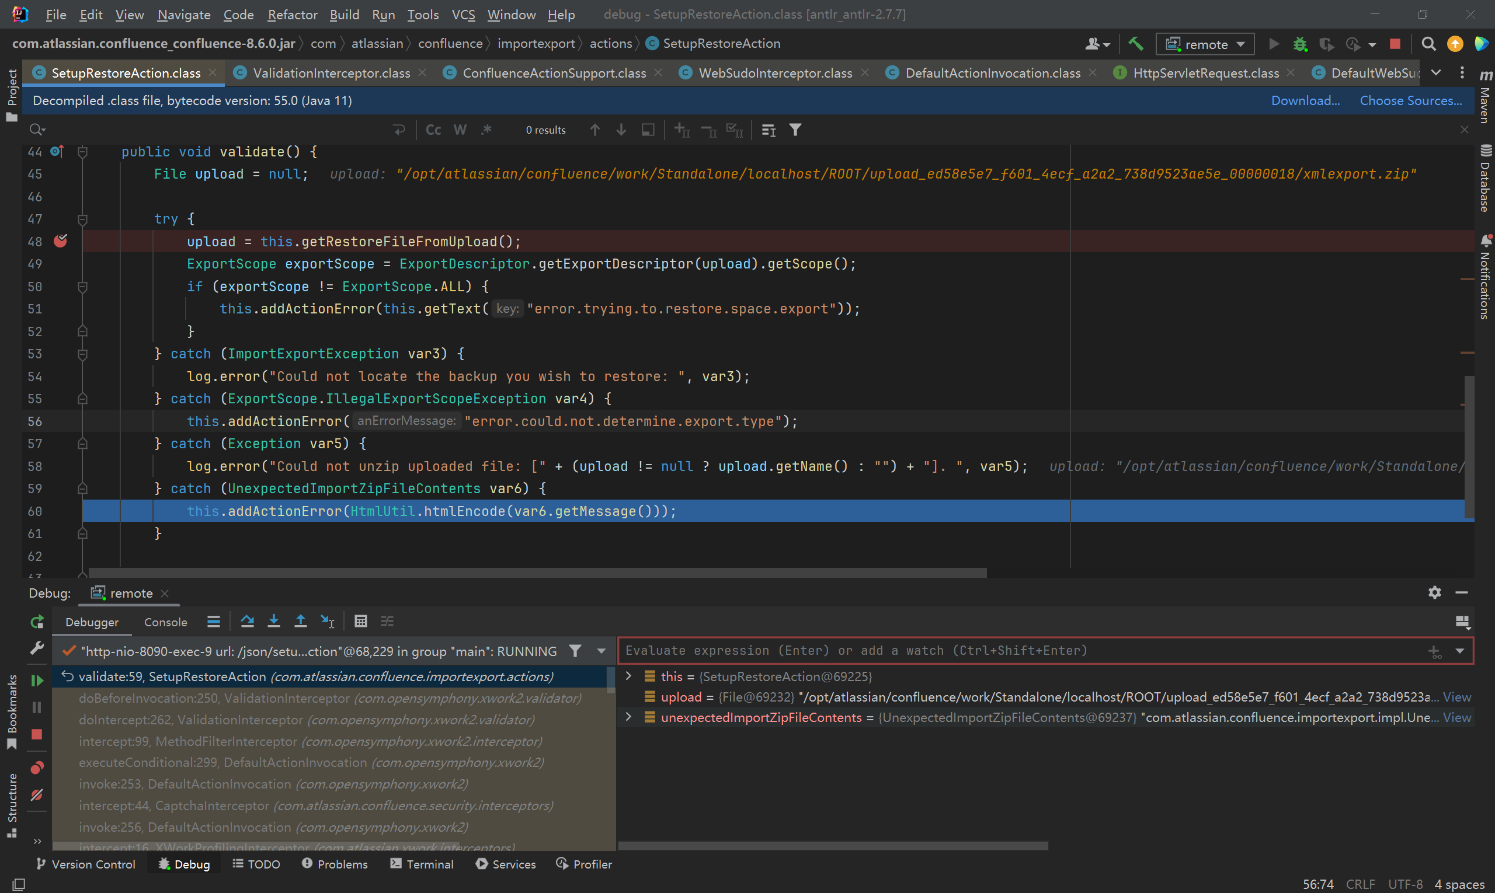Image resolution: width=1495 pixels, height=893 pixels.
Task: Click Run to Cursor debug icon
Action: pos(328,621)
